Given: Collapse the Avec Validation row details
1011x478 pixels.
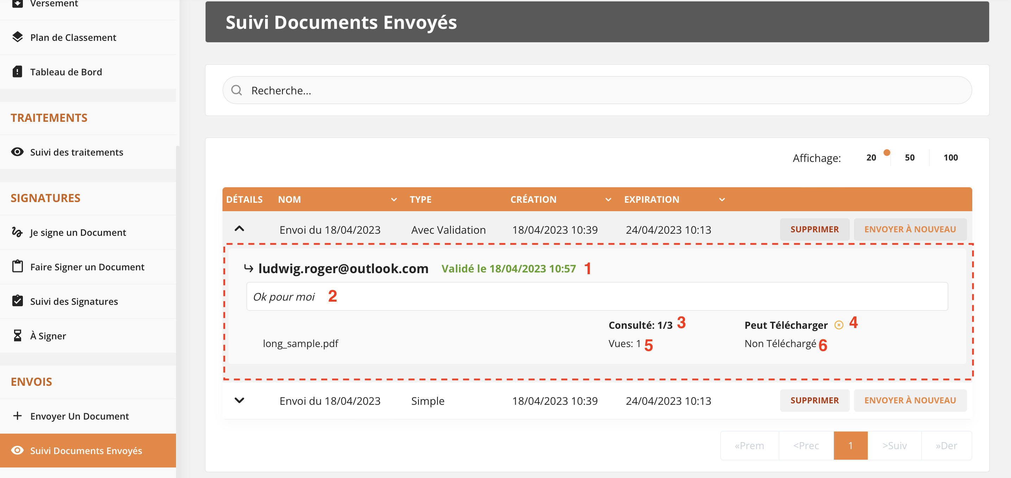Looking at the screenshot, I should [239, 229].
